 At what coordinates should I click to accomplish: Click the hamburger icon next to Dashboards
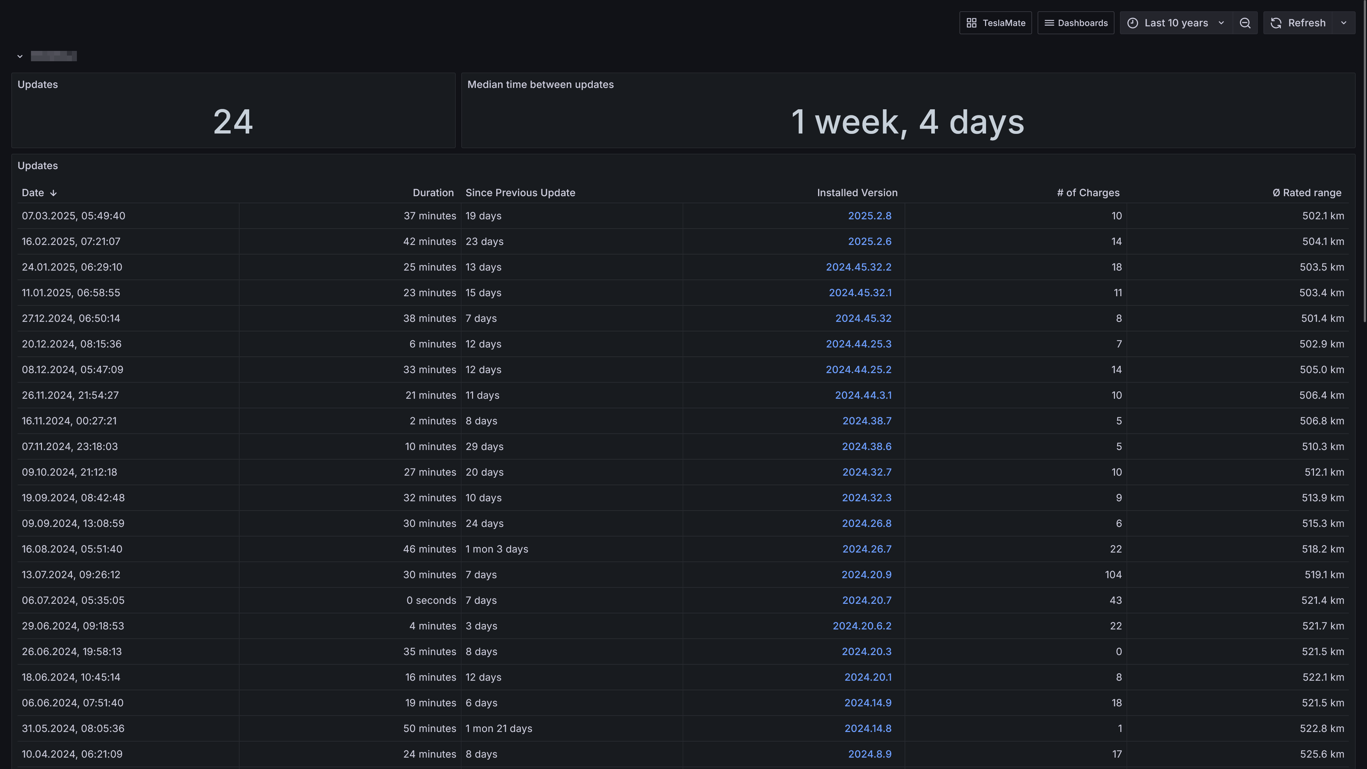coord(1049,23)
